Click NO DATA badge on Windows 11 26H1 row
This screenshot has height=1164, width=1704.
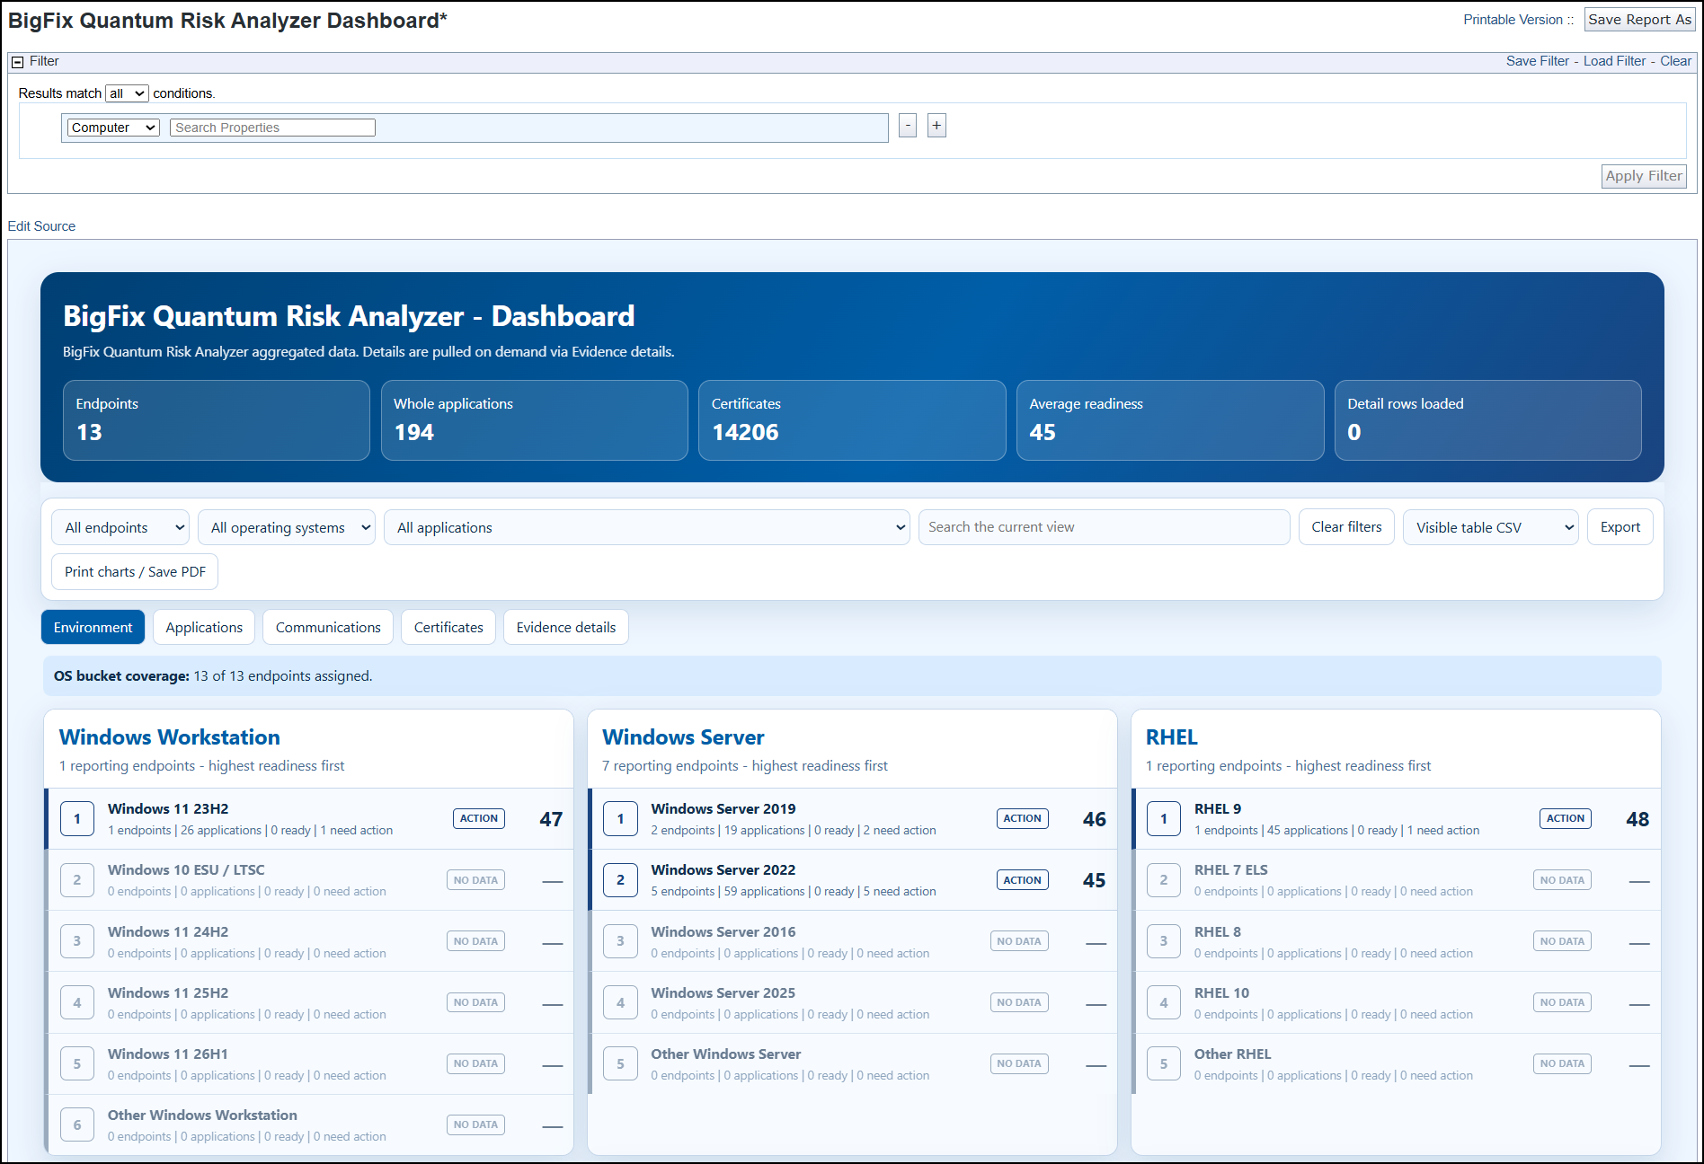click(x=475, y=1063)
